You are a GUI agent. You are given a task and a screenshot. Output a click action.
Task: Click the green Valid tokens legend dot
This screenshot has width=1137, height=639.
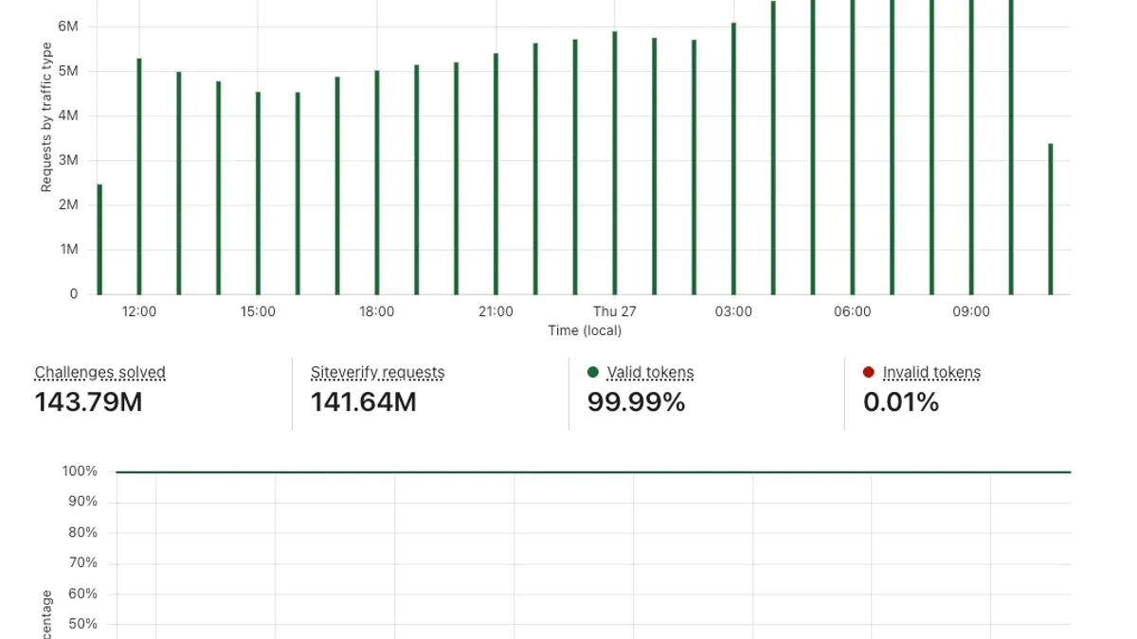[x=593, y=373]
